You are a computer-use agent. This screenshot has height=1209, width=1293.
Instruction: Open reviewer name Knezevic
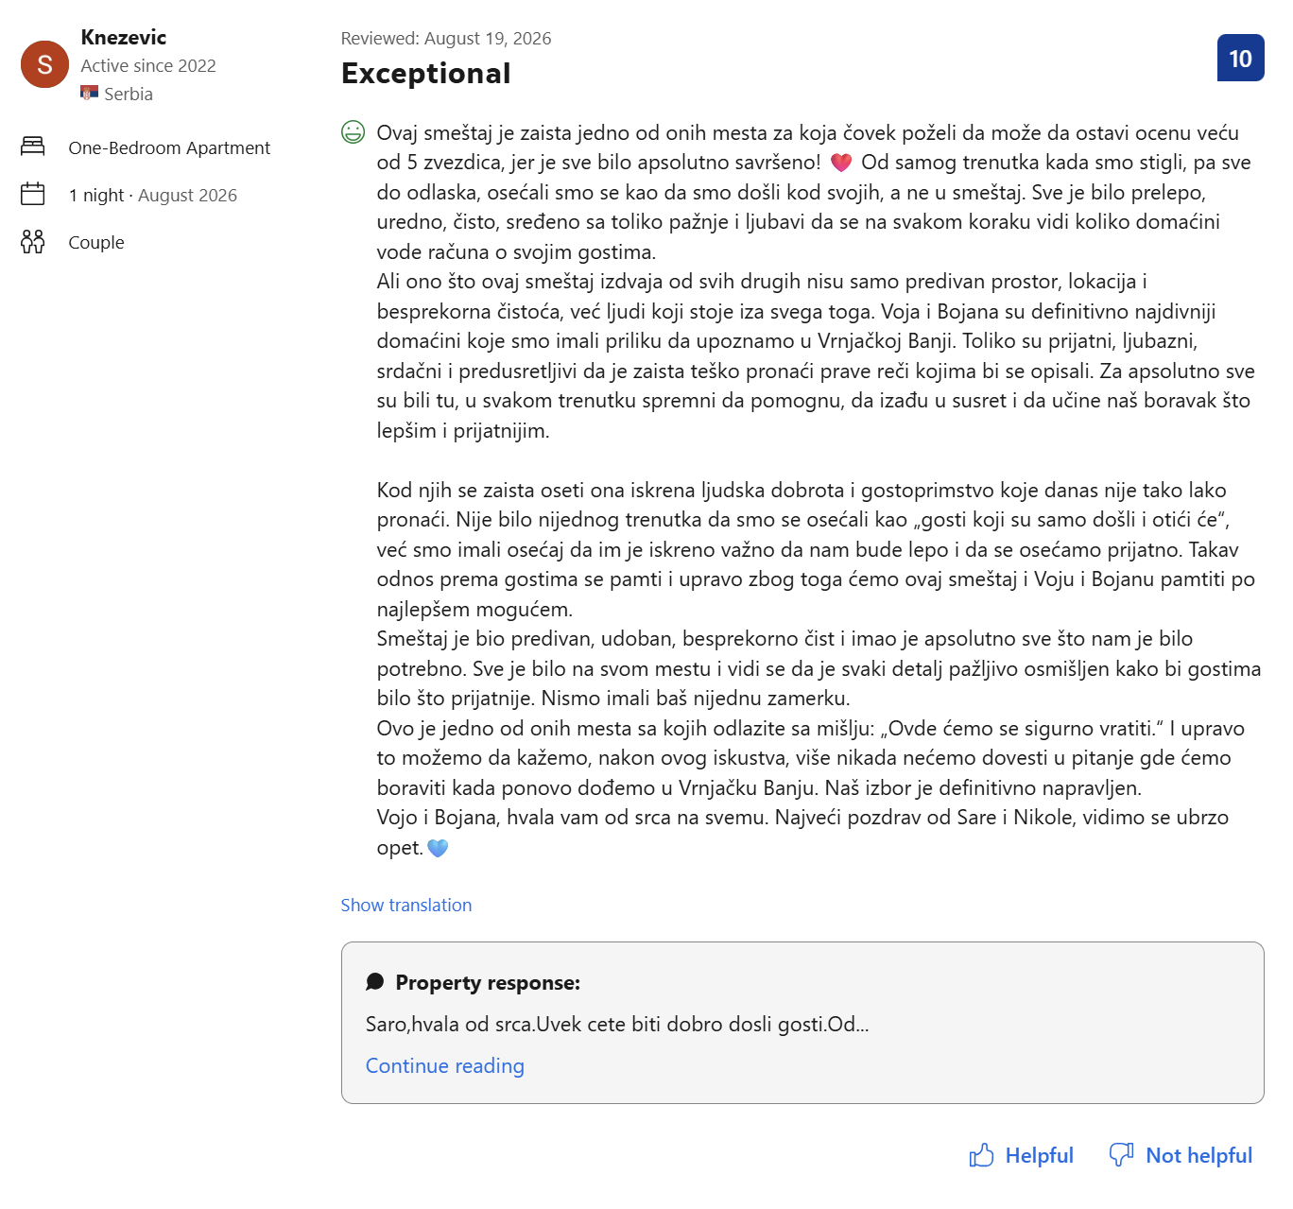(x=124, y=37)
